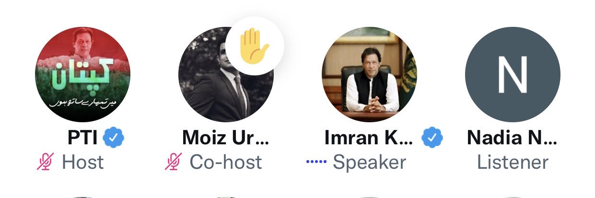
Task: Click the blue speaking dots indicator
Action: click(x=316, y=163)
